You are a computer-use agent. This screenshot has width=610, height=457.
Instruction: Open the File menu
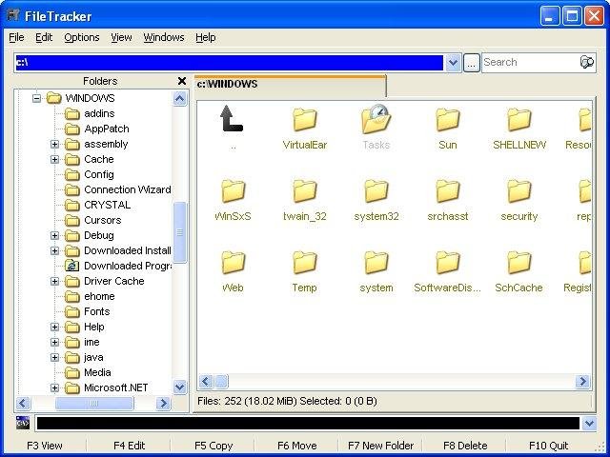click(x=16, y=37)
